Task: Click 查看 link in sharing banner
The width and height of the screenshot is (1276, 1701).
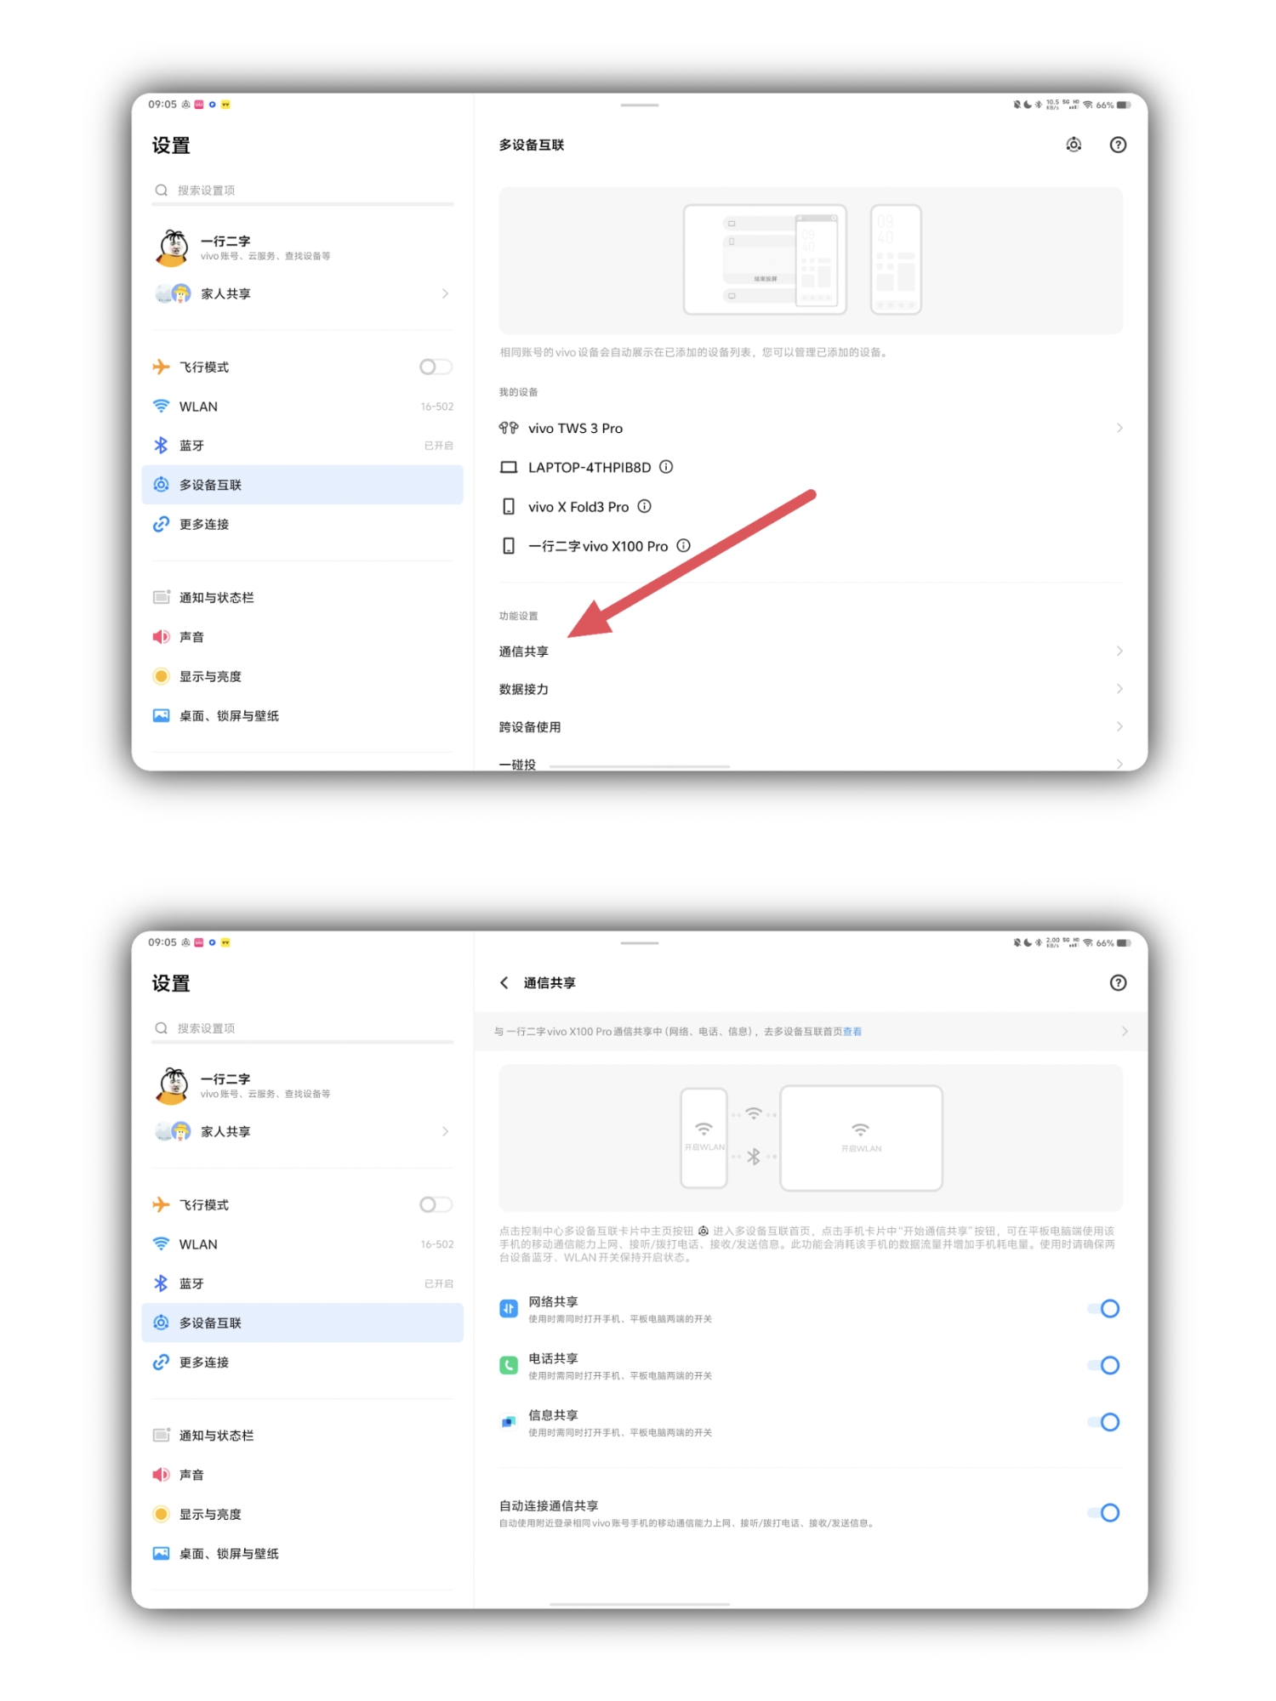Action: tap(852, 1031)
